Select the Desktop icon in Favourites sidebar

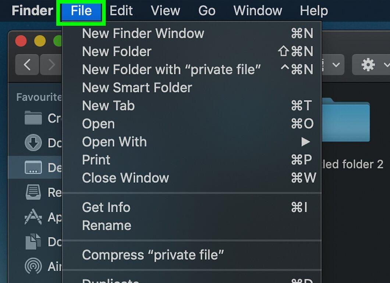(33, 167)
